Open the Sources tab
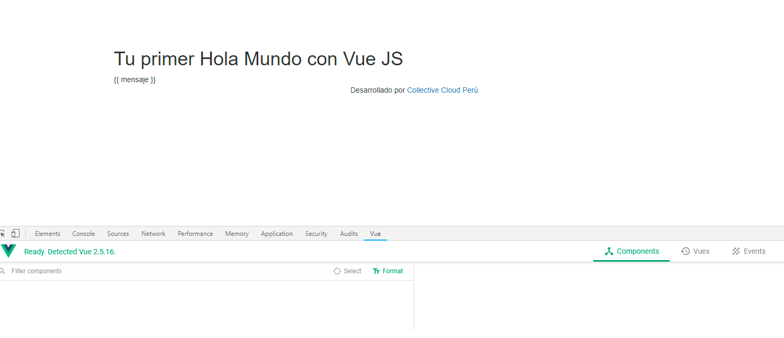Screen dimensions: 784x338 [118, 234]
